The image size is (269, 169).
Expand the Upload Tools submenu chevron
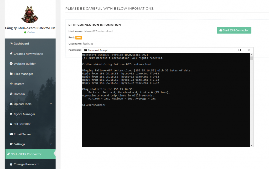[x=51, y=104]
